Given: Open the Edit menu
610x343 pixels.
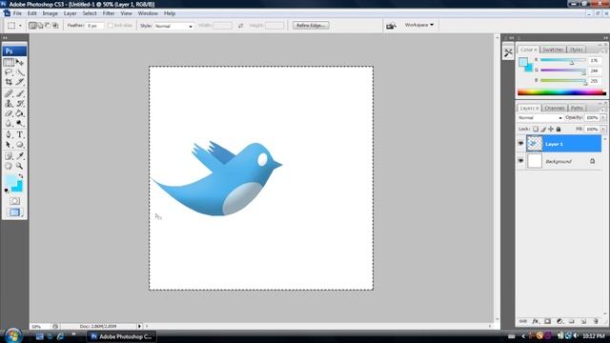Looking at the screenshot, I should [31, 13].
